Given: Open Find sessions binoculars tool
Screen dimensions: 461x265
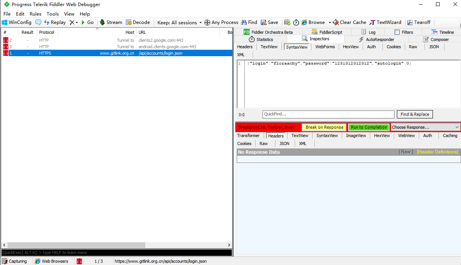Looking at the screenshot, I should pyautogui.click(x=249, y=22).
